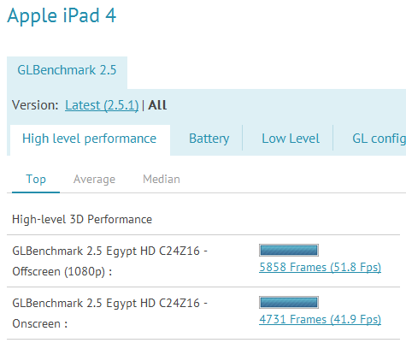Select the Egypt HD Offscreen (1080p) test label
The width and height of the screenshot is (406, 343).
pos(109,261)
